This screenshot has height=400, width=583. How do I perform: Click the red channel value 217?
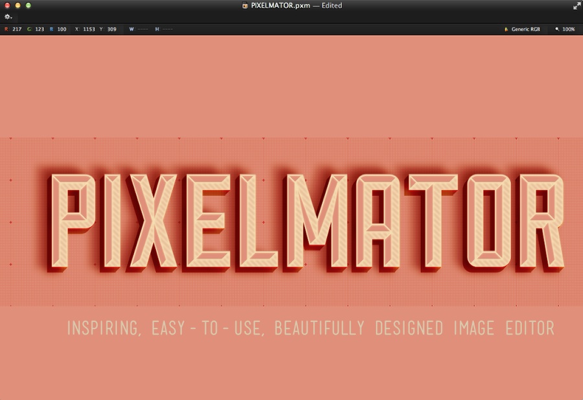[17, 29]
